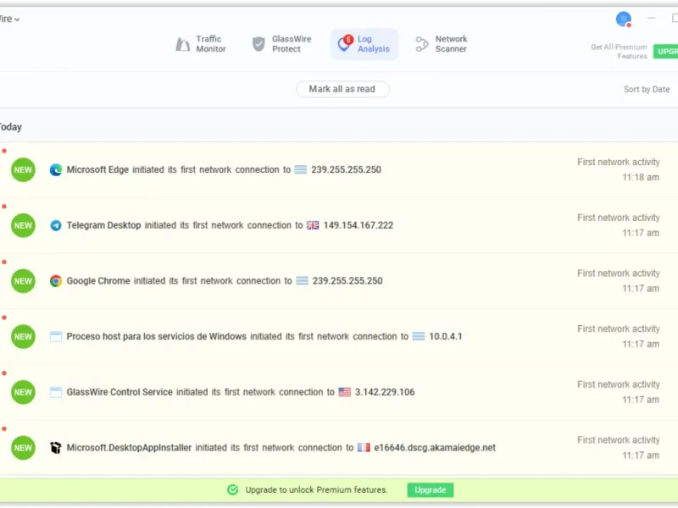Click the Microsoft.DesktopAppInstaller package icon
The height and width of the screenshot is (508, 678).
coord(56,448)
